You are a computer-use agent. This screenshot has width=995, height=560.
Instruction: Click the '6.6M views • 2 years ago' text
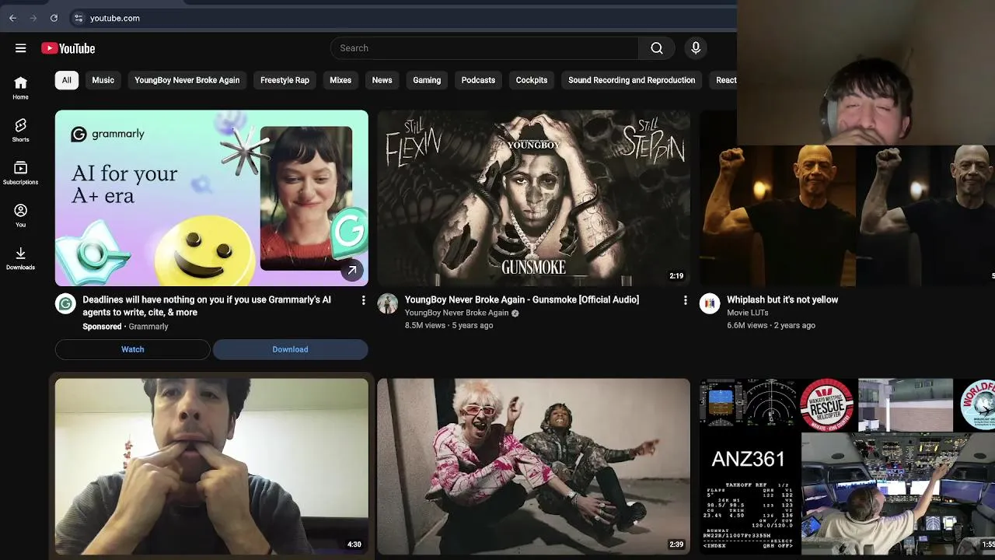pyautogui.click(x=771, y=325)
